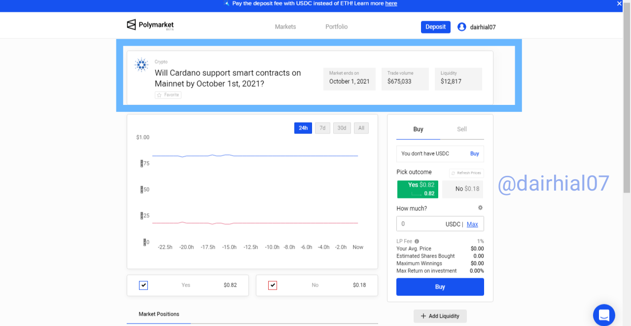This screenshot has width=631, height=326.
Task: Show All time chart range
Action: [361, 128]
